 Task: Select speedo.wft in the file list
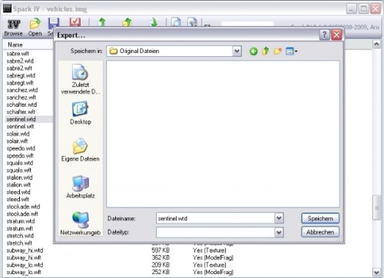(x=20, y=156)
